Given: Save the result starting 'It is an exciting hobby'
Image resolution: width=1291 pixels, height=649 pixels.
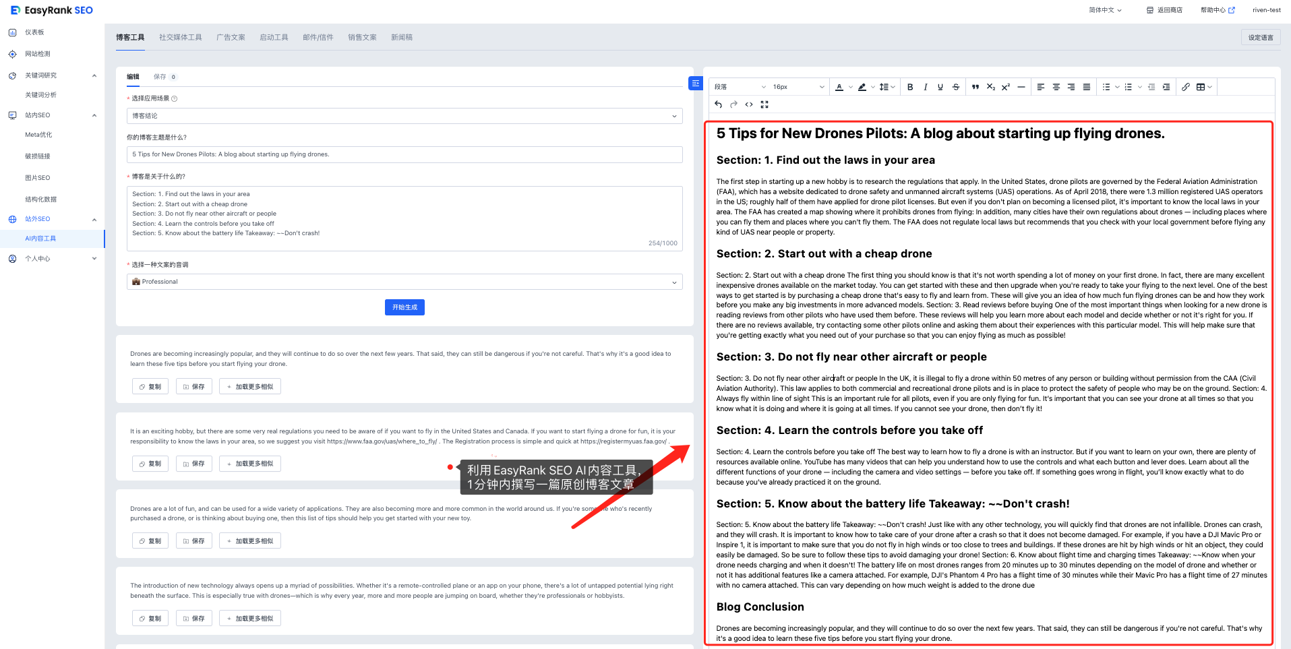Looking at the screenshot, I should point(194,464).
